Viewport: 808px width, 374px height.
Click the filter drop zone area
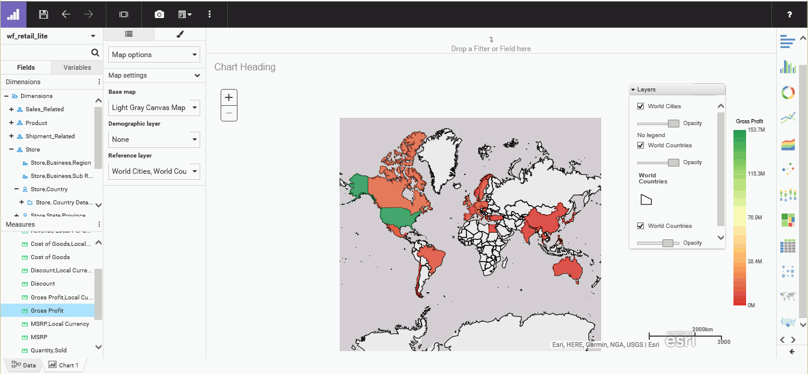[x=491, y=44]
